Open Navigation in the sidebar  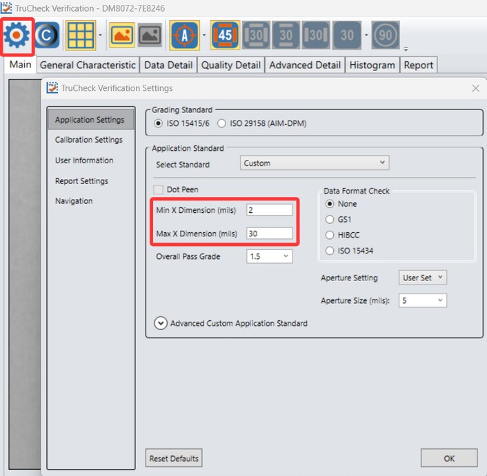tap(74, 201)
